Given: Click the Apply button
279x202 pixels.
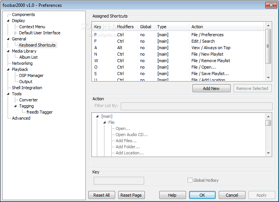Looking at the screenshot, I should (261, 195).
